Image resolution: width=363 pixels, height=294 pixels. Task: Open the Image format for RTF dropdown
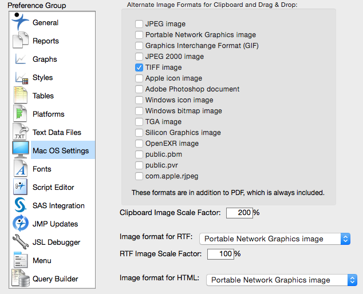point(275,239)
